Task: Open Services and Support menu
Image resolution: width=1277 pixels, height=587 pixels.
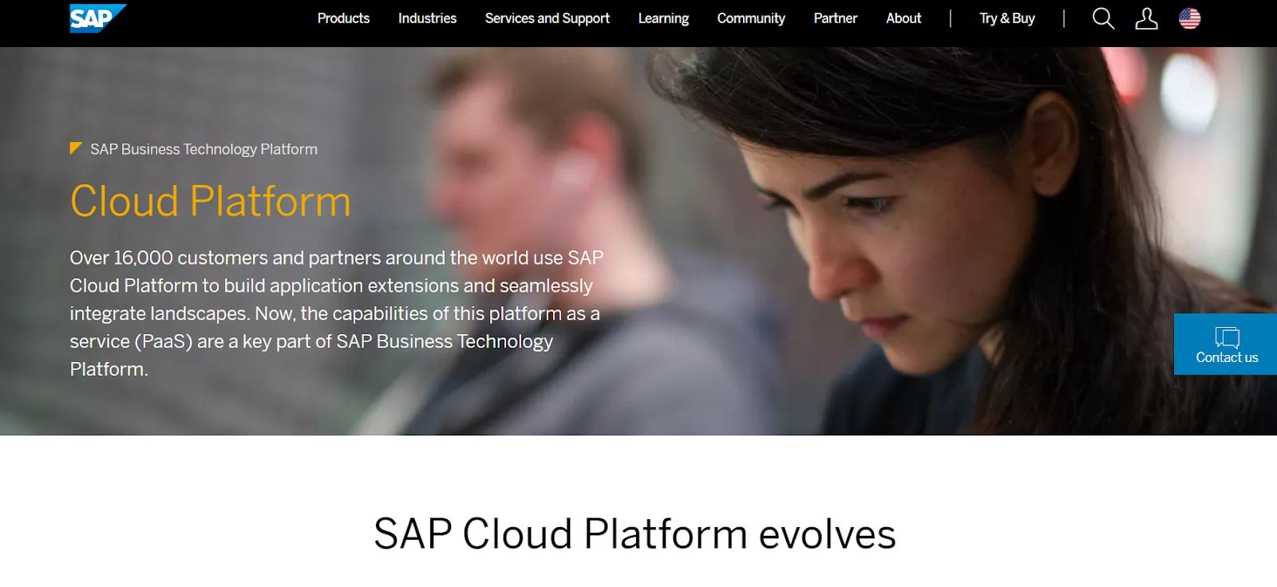Action: tap(547, 18)
